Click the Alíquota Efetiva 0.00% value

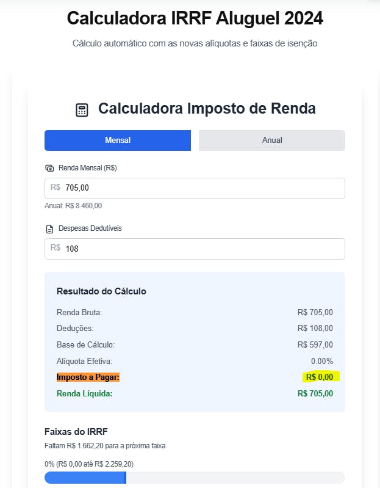[x=321, y=361]
